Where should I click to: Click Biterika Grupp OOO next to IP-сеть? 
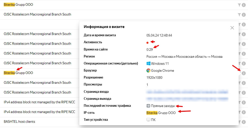[x=161, y=113]
